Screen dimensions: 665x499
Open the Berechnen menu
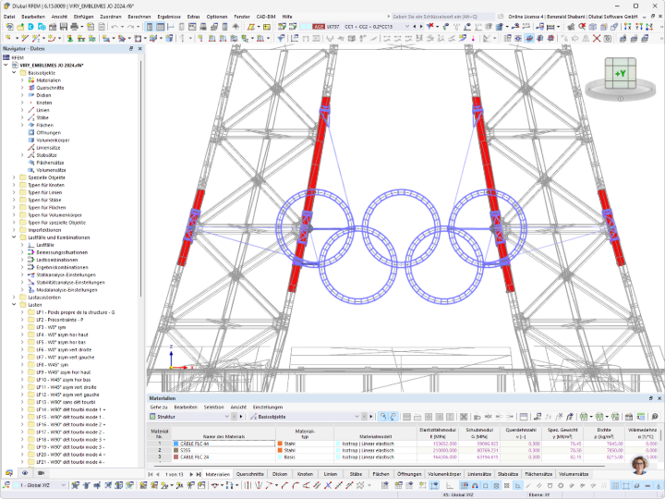(x=139, y=17)
